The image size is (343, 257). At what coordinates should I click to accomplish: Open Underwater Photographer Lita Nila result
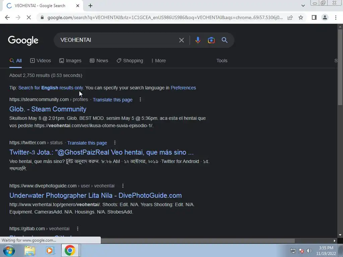coord(95,195)
